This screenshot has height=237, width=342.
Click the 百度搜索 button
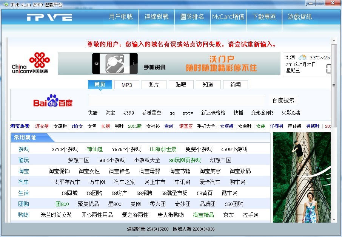click(283, 100)
